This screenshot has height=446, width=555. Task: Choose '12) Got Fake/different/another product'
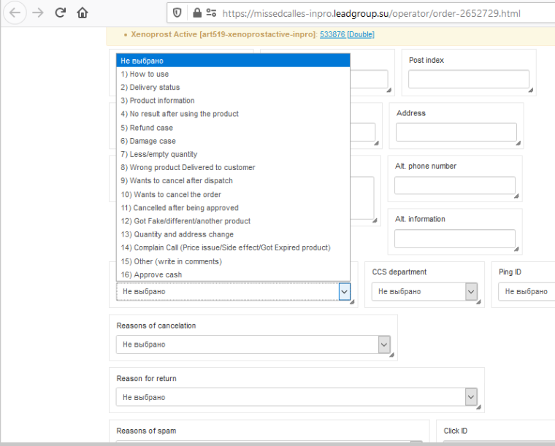233,221
